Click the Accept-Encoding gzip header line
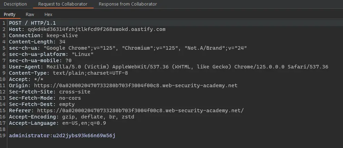The height and width of the screenshot is (148, 343). point(71,117)
